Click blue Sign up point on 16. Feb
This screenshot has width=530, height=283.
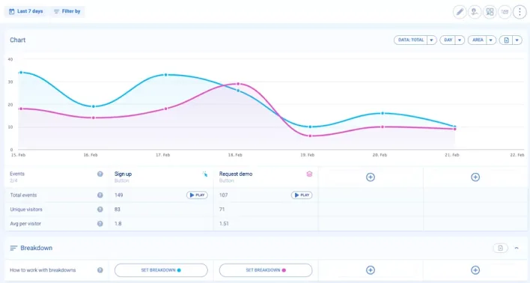click(94, 106)
